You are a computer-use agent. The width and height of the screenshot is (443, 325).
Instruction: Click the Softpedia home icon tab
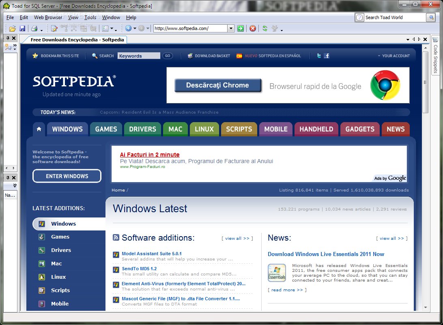point(39,129)
